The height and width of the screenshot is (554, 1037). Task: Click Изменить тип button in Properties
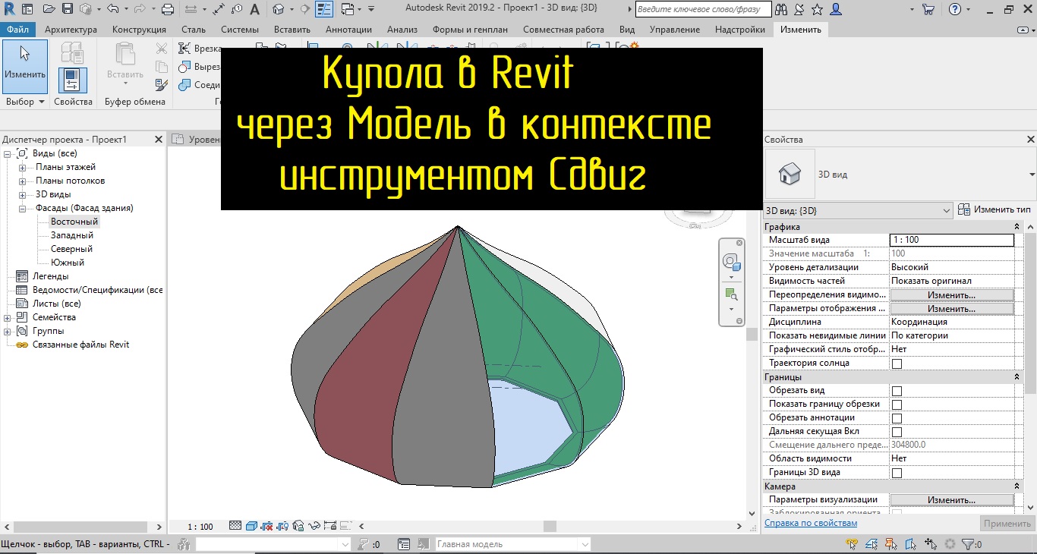(995, 209)
